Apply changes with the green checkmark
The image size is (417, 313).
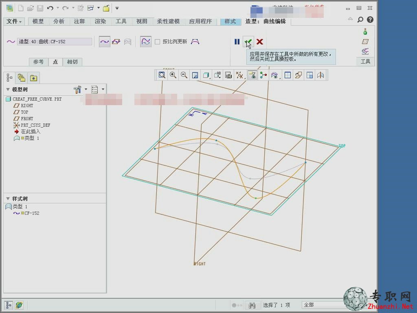pos(248,42)
